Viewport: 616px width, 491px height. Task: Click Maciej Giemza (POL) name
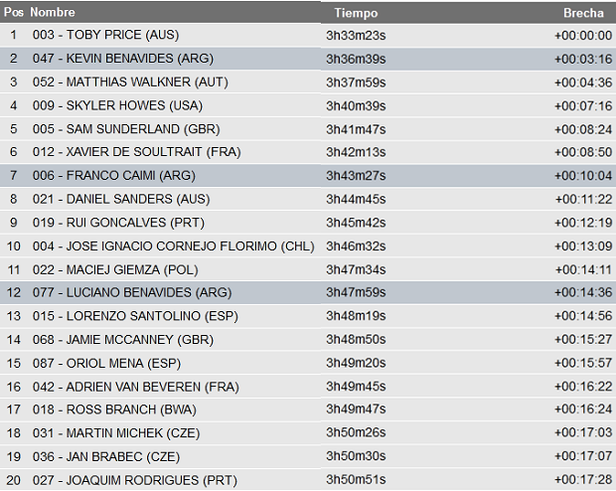coord(115,269)
